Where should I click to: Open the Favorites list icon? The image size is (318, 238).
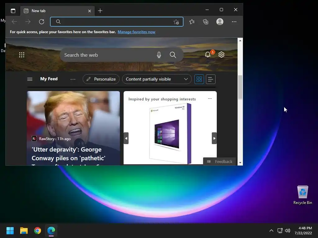pos(192,22)
